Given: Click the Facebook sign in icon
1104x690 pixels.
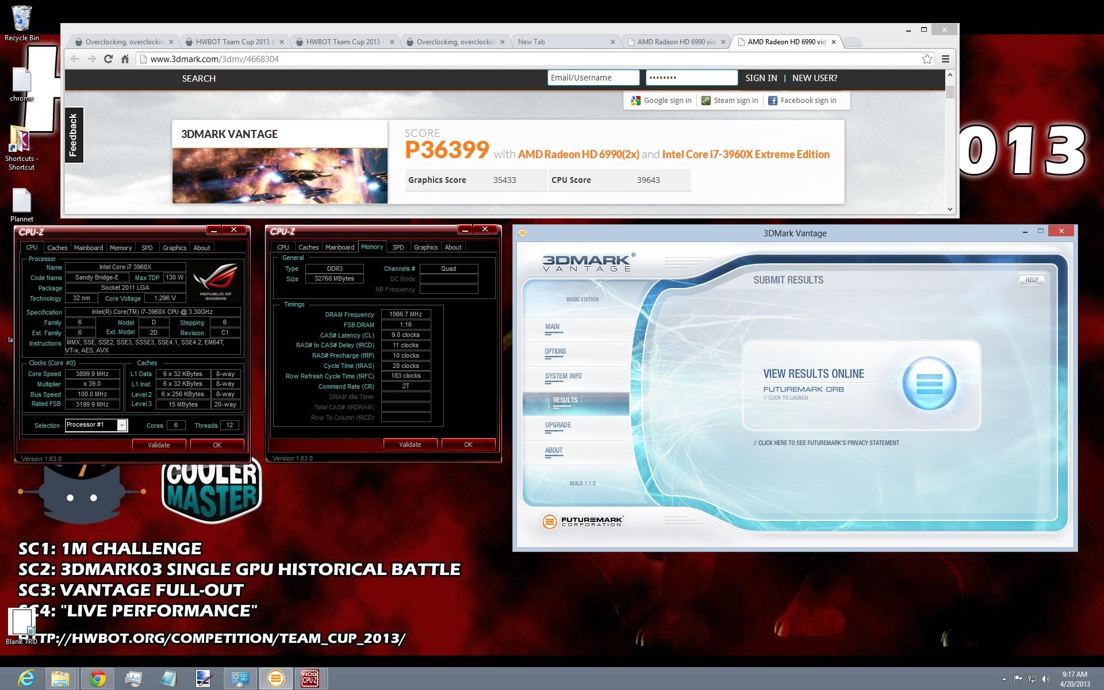Looking at the screenshot, I should click(x=772, y=101).
